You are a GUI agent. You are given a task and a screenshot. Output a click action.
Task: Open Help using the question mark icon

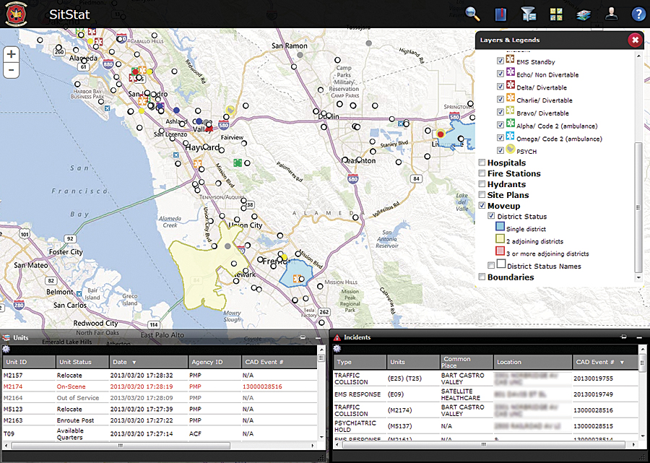pyautogui.click(x=638, y=14)
